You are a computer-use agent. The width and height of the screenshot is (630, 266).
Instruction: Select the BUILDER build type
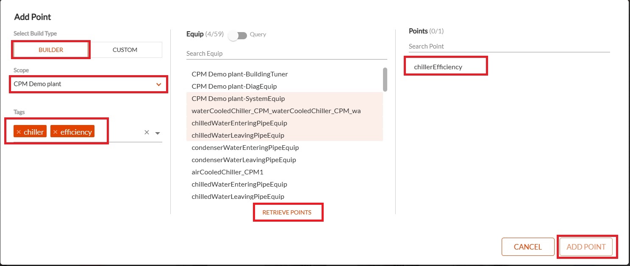(x=51, y=50)
